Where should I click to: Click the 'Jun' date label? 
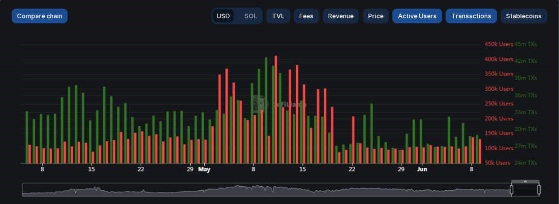tap(422, 169)
